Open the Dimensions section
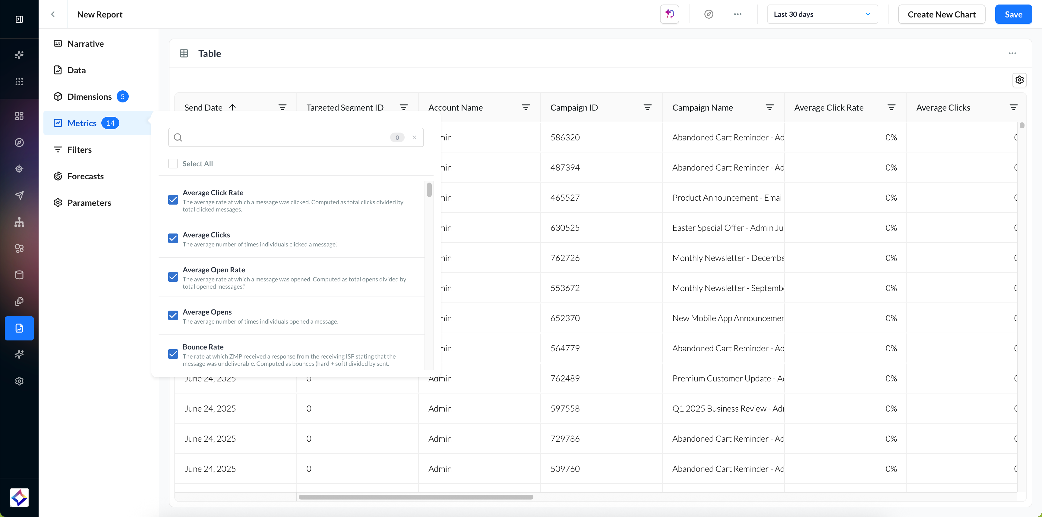Screen dimensions: 1042x517 pyautogui.click(x=89, y=97)
